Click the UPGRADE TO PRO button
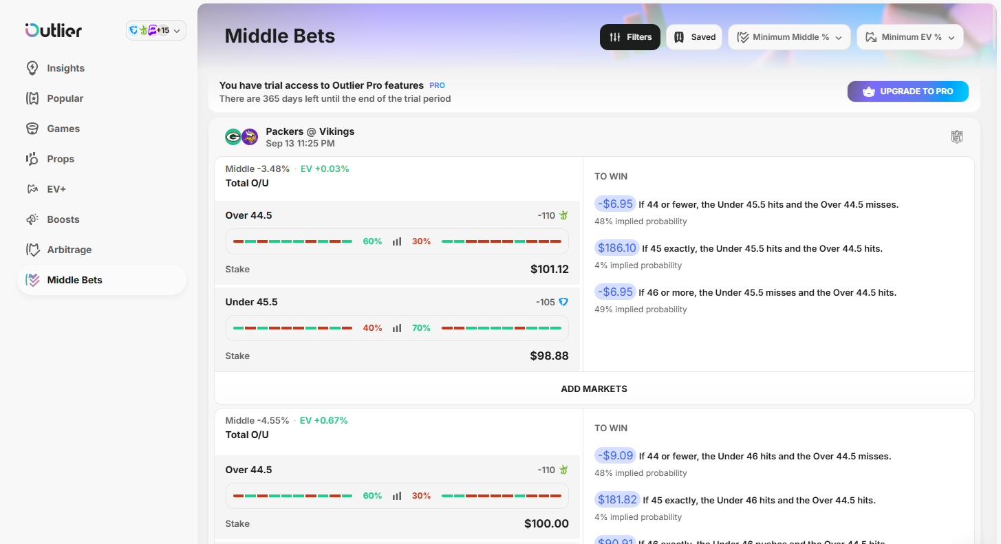This screenshot has width=1001, height=544. (907, 91)
